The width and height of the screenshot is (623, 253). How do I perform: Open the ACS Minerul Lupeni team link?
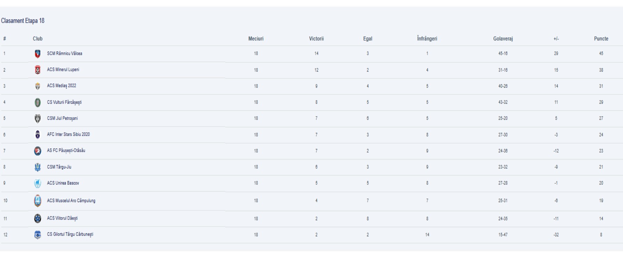(63, 69)
